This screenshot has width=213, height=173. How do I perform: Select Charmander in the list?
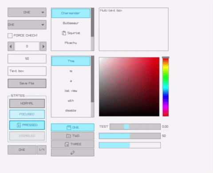[x=71, y=13]
